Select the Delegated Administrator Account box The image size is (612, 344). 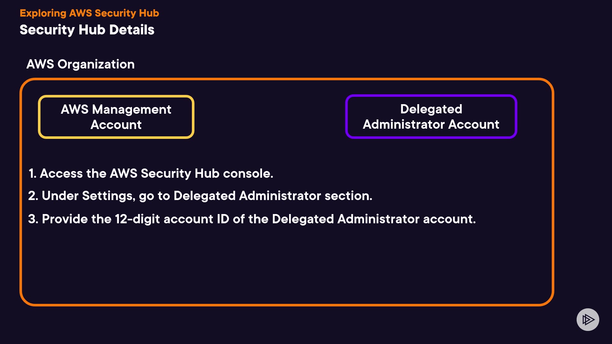click(x=431, y=117)
